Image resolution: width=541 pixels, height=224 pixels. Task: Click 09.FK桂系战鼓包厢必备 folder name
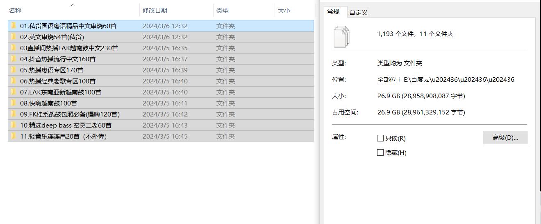[70, 114]
